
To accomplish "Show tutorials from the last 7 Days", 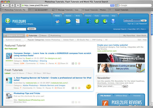I will [29, 73].
